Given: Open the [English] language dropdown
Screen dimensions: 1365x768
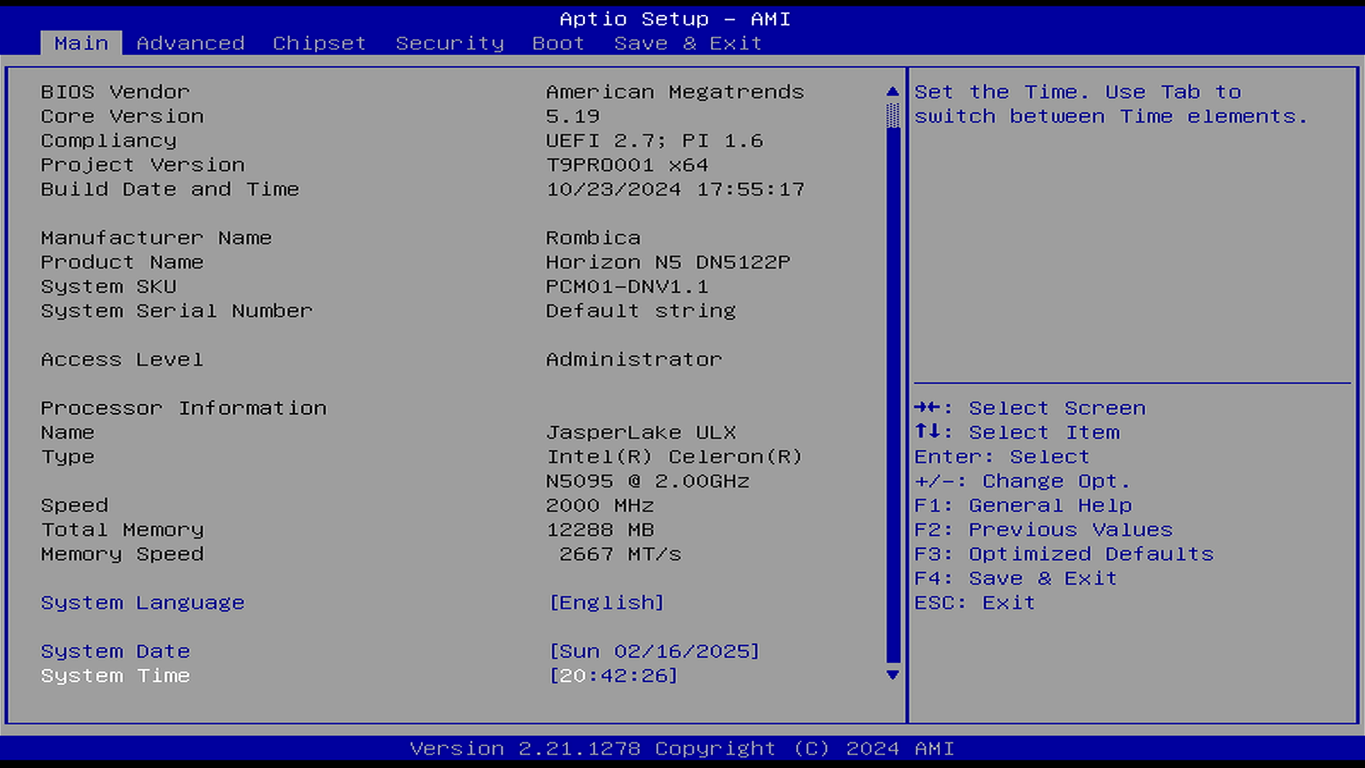Looking at the screenshot, I should tap(606, 603).
